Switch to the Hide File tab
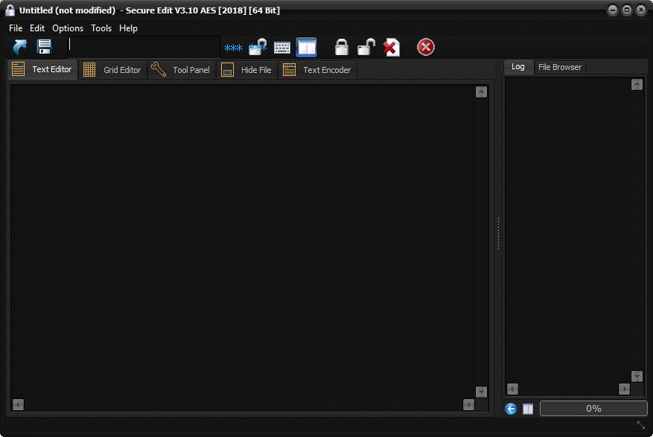The height and width of the screenshot is (437, 653). [x=246, y=70]
